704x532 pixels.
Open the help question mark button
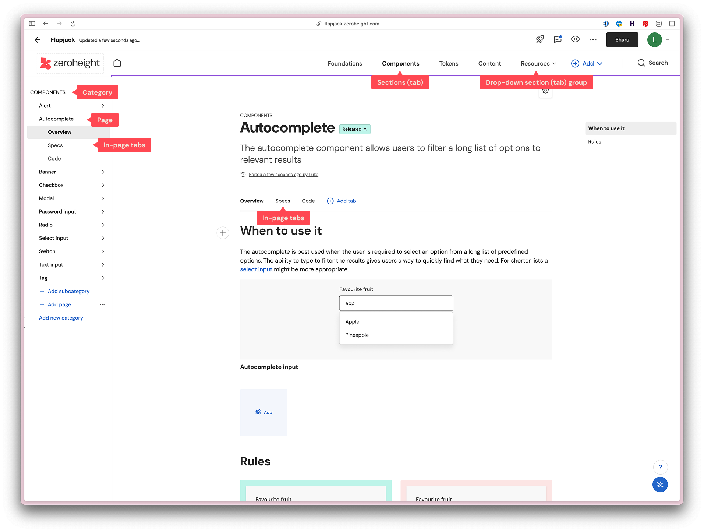tap(660, 467)
